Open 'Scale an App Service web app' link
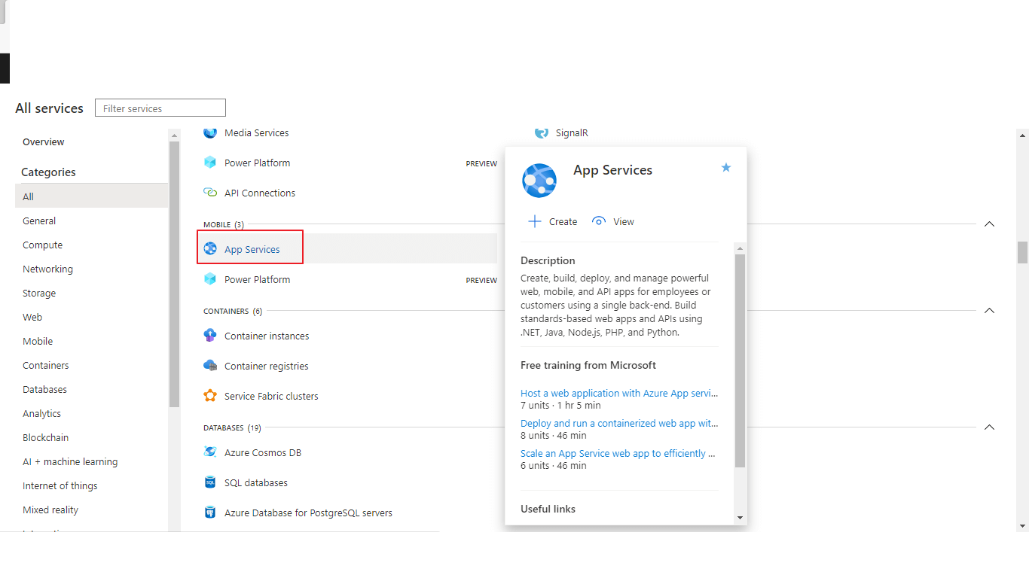Image resolution: width=1029 pixels, height=578 pixels. (618, 453)
